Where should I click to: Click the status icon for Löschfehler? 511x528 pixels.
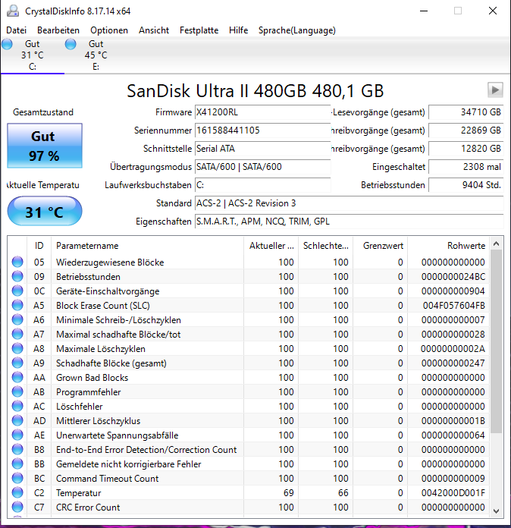(17, 406)
